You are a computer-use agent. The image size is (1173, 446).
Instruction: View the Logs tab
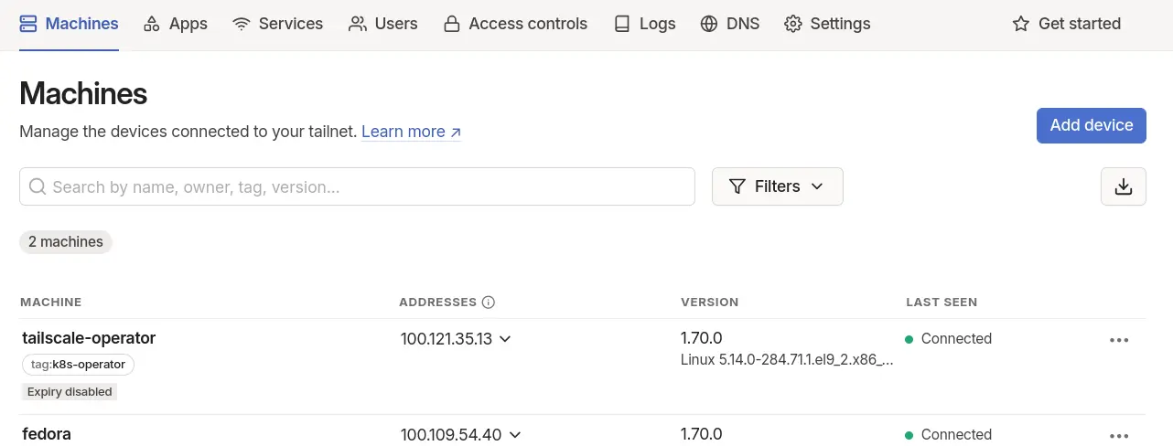[x=644, y=24]
